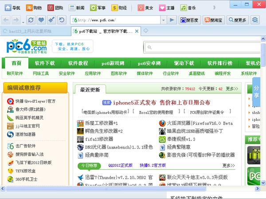Click 更多>> next to 今天更新

(232, 89)
